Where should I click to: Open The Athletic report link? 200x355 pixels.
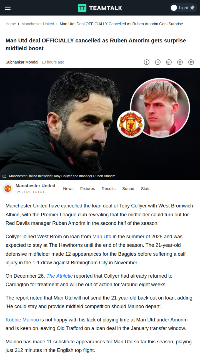[59, 276]
